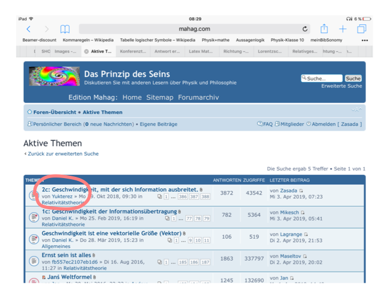
Task: Show more bookmarks via ellipsis
Action: pos(364,40)
